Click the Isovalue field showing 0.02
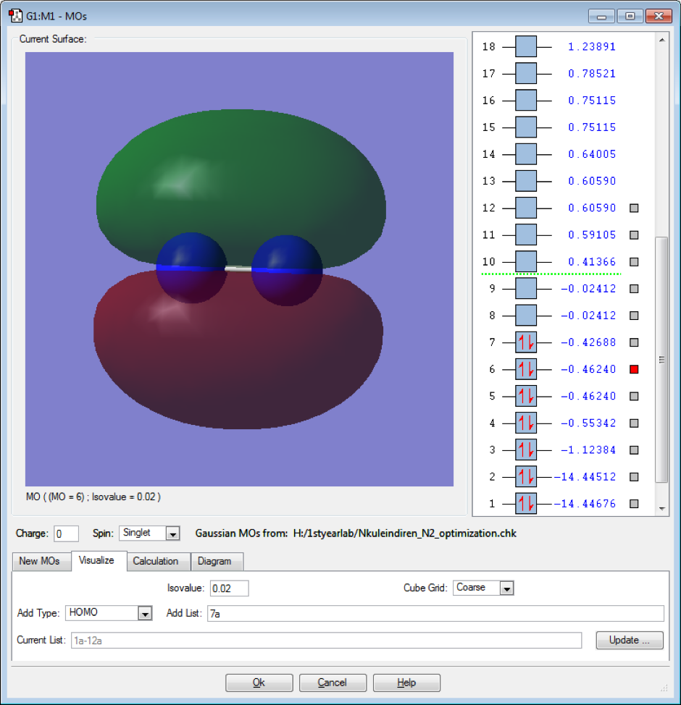 pos(229,588)
